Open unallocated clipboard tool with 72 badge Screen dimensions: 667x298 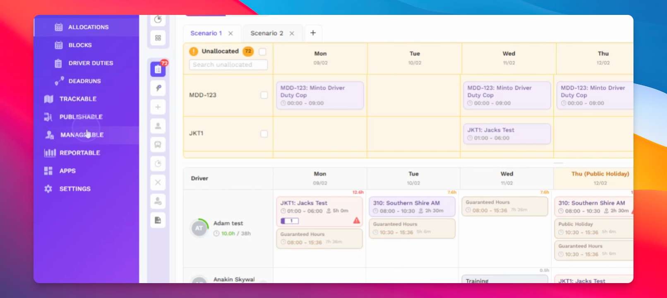pyautogui.click(x=158, y=69)
